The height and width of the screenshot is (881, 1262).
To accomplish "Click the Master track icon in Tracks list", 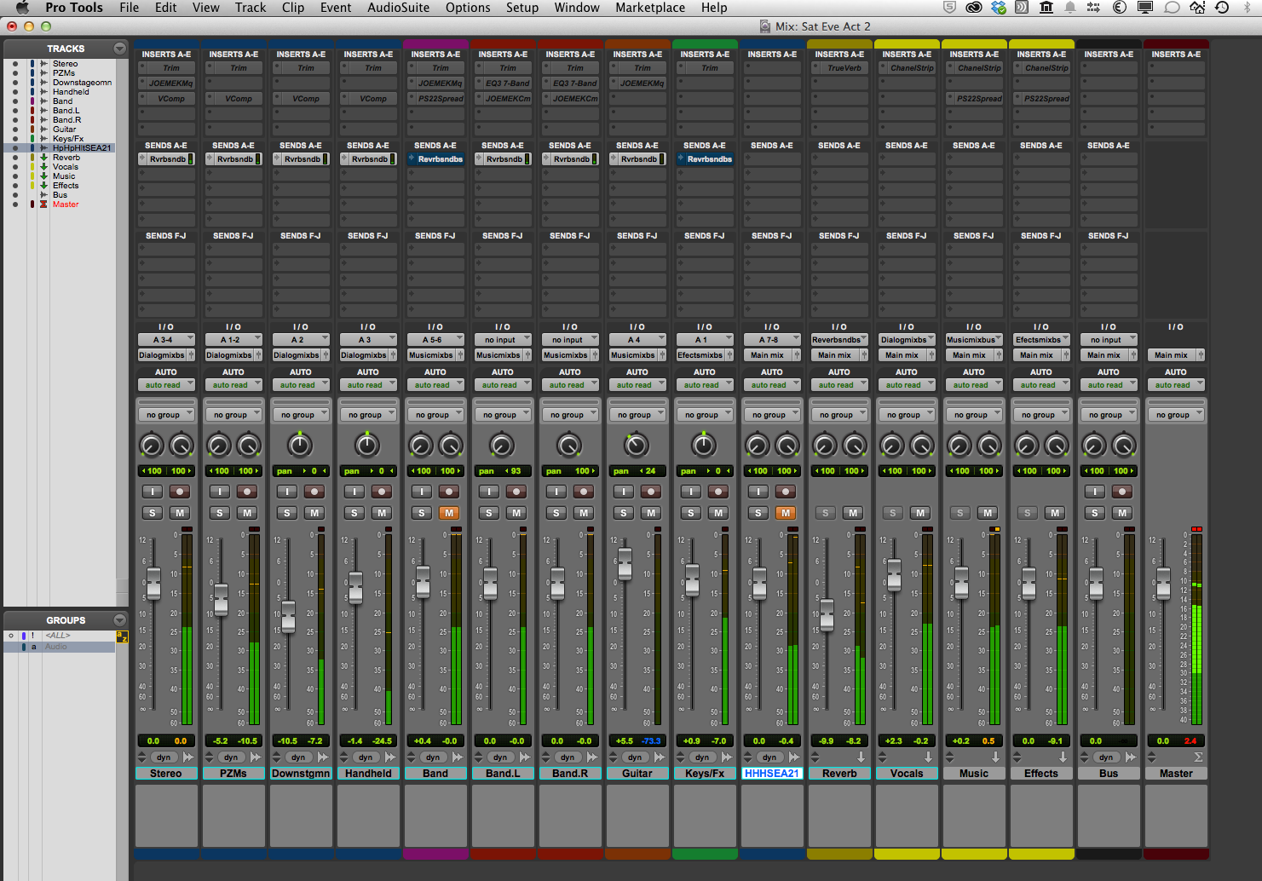I will (x=43, y=204).
